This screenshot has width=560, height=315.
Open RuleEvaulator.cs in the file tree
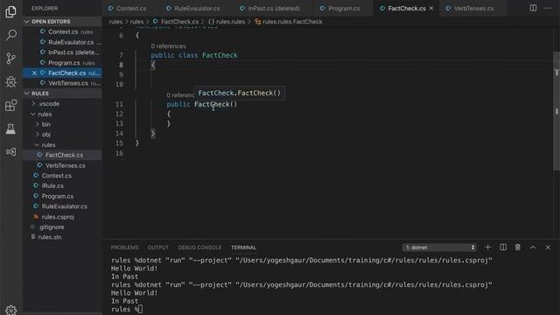point(62,206)
